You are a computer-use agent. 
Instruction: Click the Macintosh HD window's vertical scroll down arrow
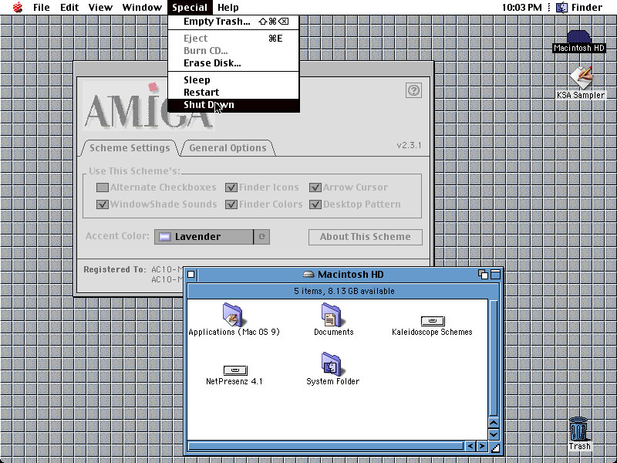point(494,434)
